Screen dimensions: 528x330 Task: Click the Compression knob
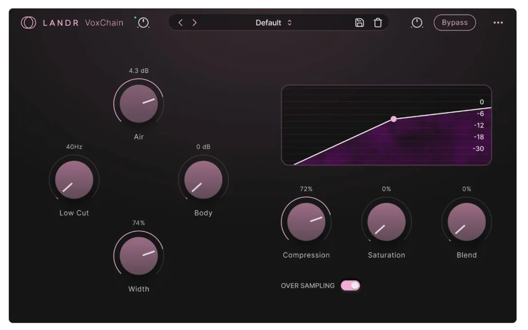coord(306,222)
